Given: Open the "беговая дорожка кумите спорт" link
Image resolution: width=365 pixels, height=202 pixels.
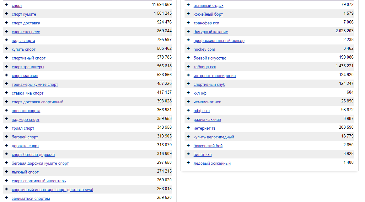Looking at the screenshot, I should tap(40, 163).
